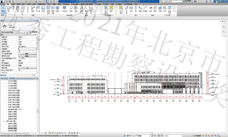
Task: Select the Component (构件) tool
Action: click(23, 9)
